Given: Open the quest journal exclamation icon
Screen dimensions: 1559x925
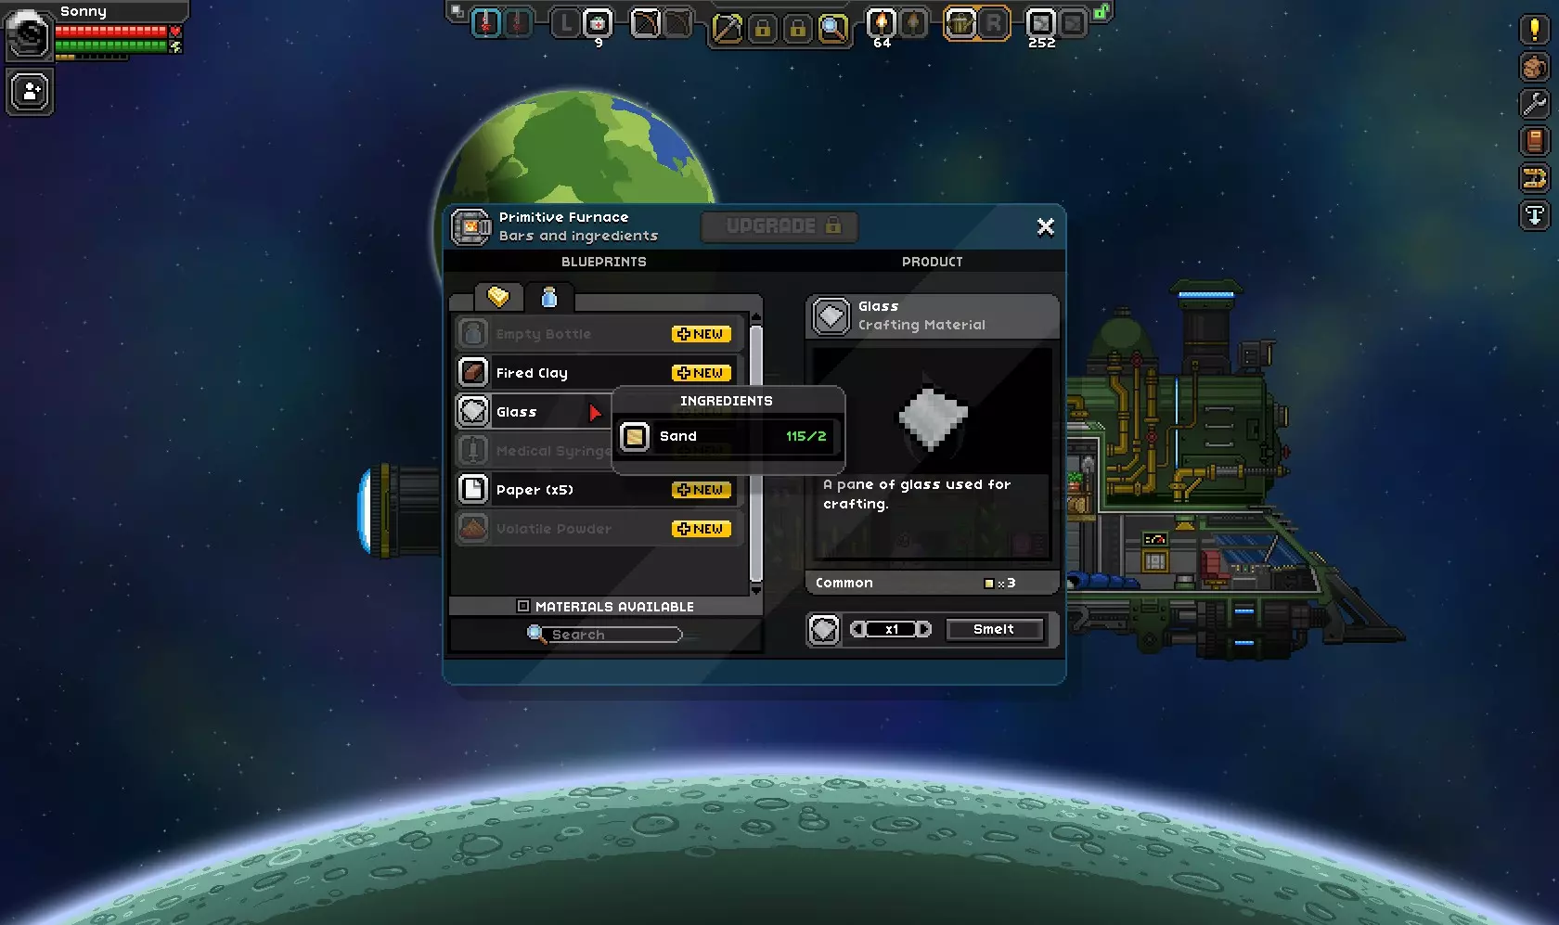Looking at the screenshot, I should pos(1534,29).
